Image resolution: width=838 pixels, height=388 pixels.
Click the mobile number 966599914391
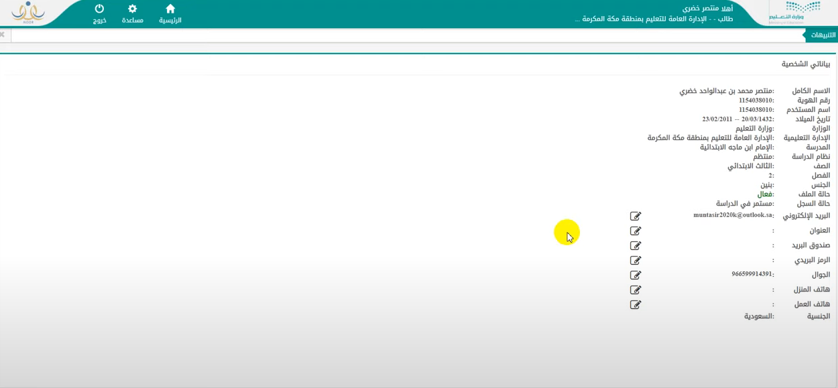(x=752, y=274)
